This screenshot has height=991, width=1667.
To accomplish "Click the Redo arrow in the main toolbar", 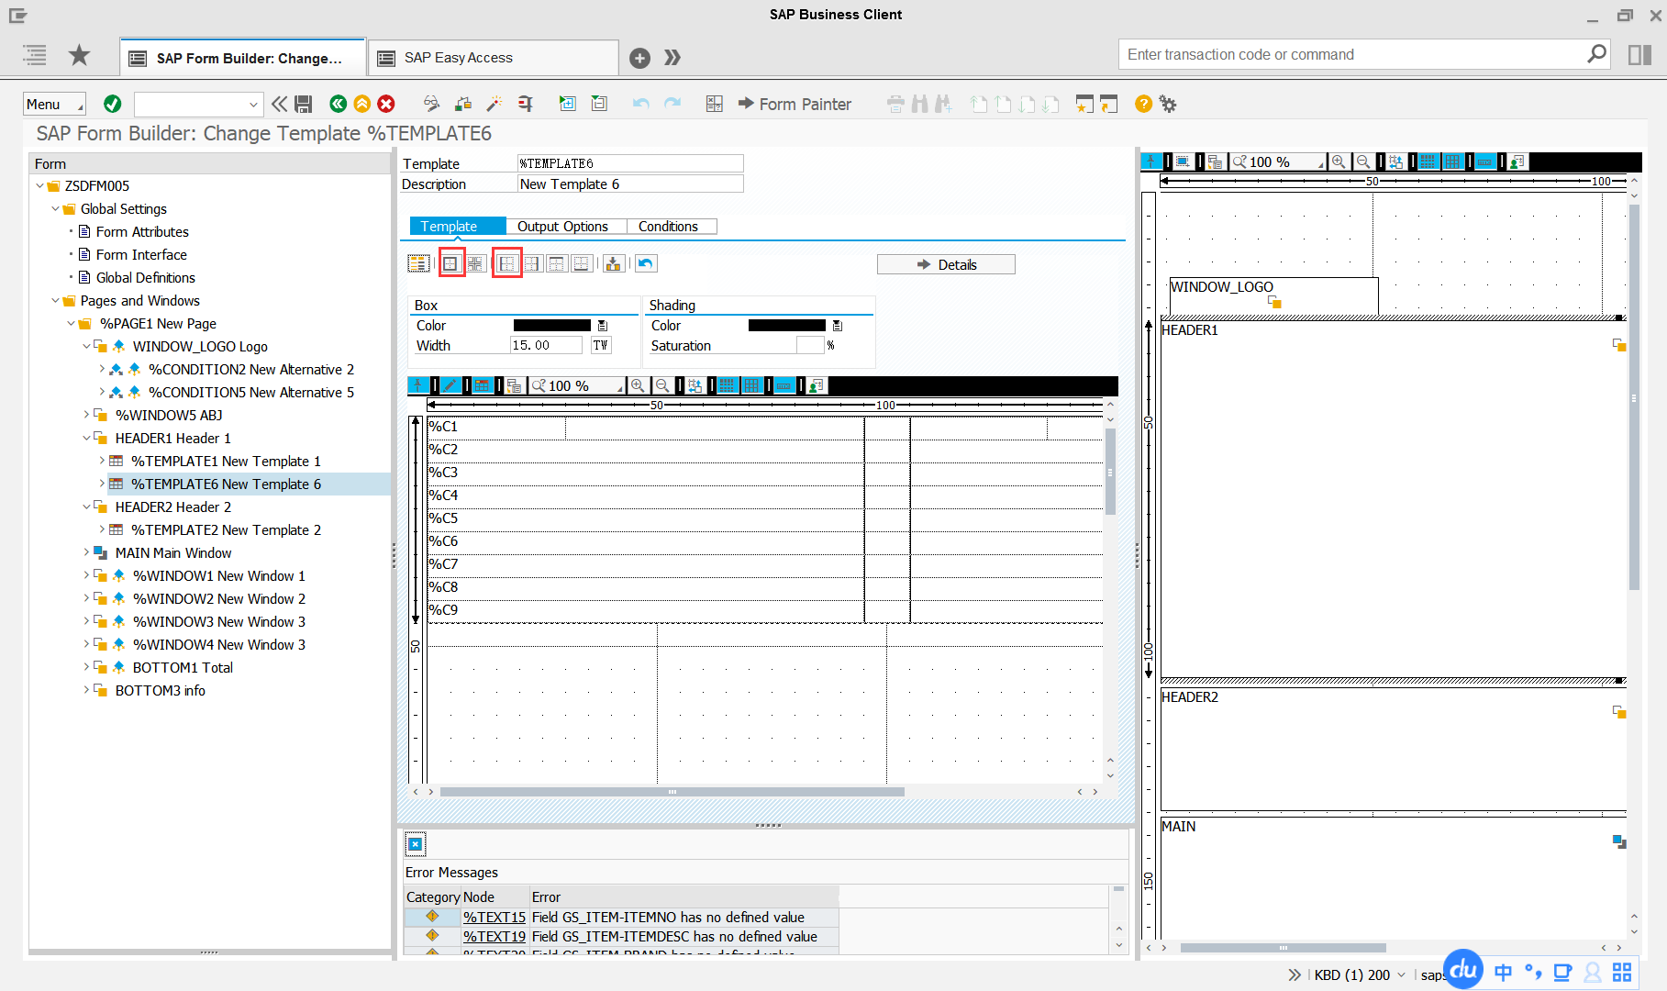I will coord(672,104).
